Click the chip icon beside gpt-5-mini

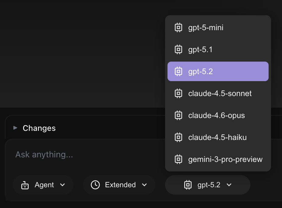pos(178,27)
